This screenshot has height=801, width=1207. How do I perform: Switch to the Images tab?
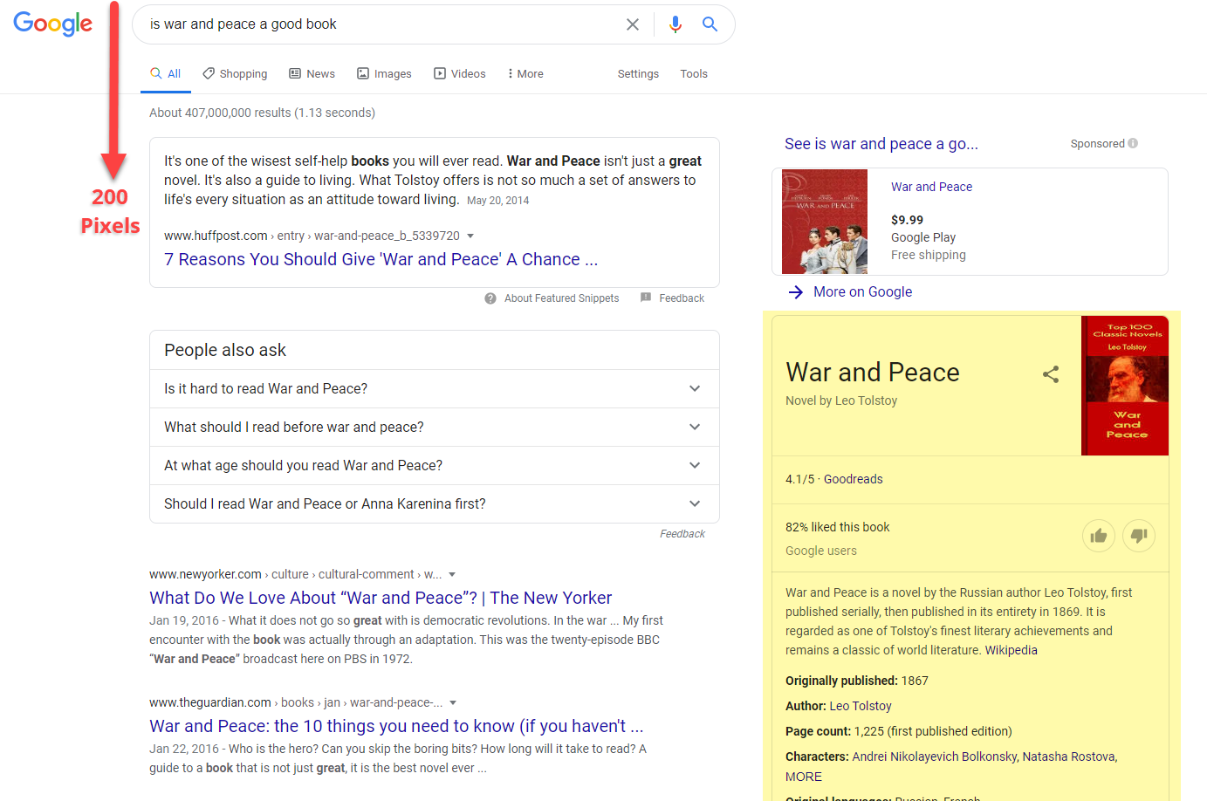click(384, 74)
